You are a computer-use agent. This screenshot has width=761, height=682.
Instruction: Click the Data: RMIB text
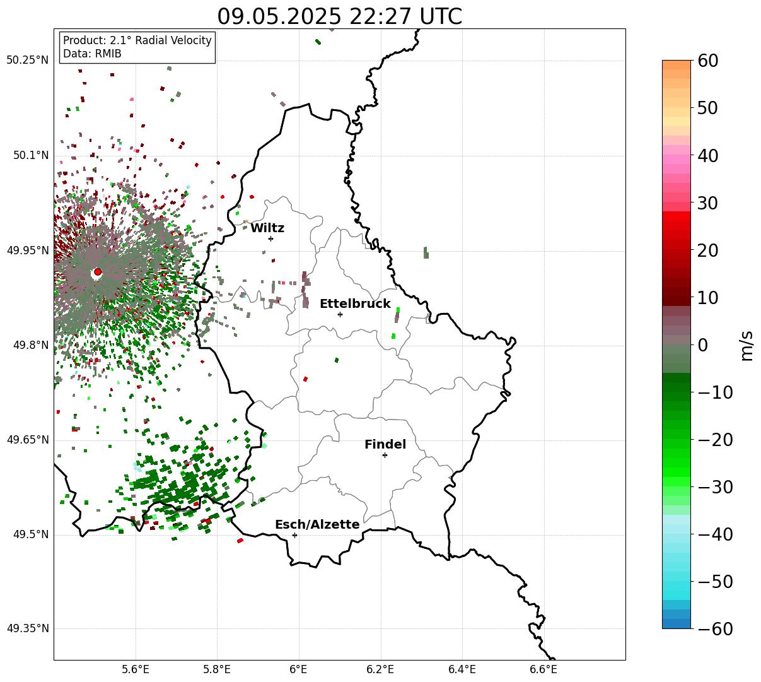click(x=92, y=54)
